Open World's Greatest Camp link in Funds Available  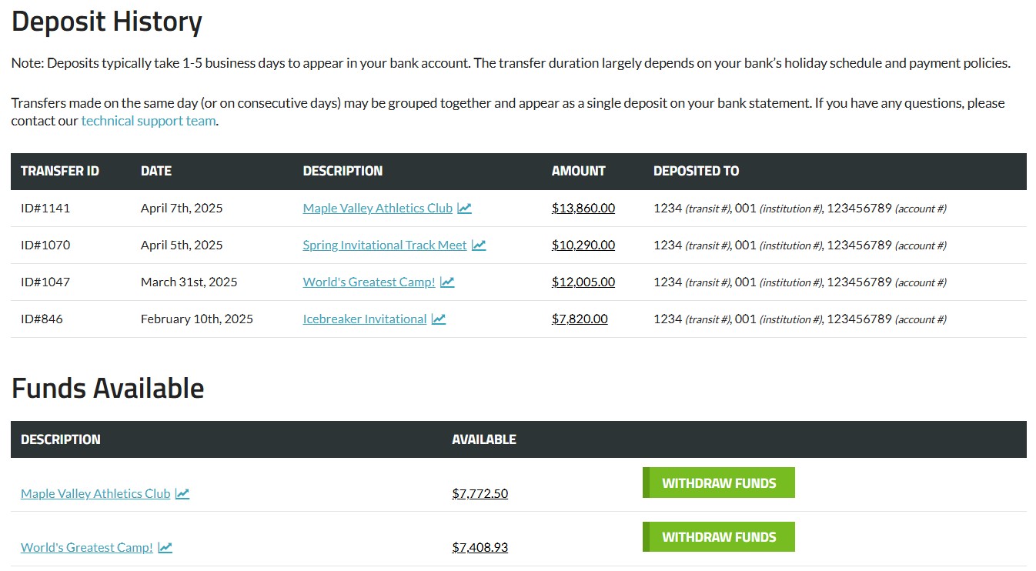coord(86,548)
